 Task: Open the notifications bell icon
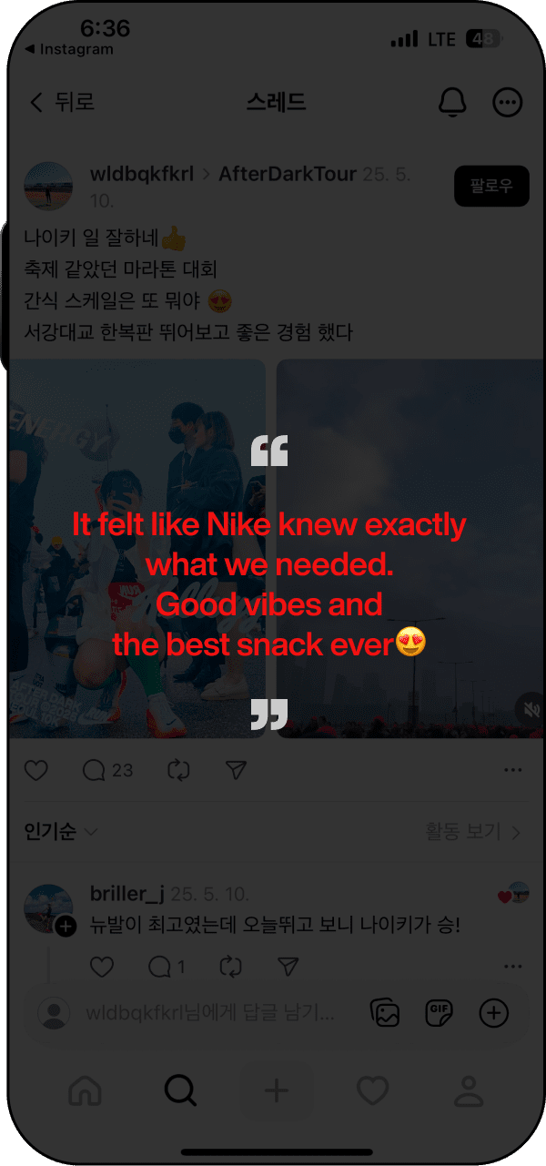(452, 102)
